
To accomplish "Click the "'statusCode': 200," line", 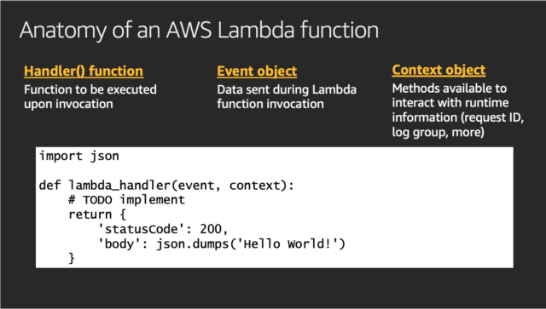I will pyautogui.click(x=163, y=229).
